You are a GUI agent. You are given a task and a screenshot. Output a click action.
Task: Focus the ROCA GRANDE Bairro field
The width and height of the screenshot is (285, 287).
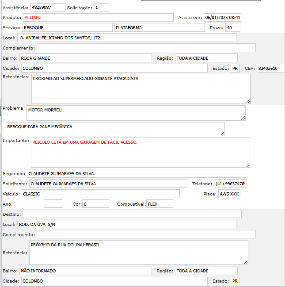click(85, 58)
